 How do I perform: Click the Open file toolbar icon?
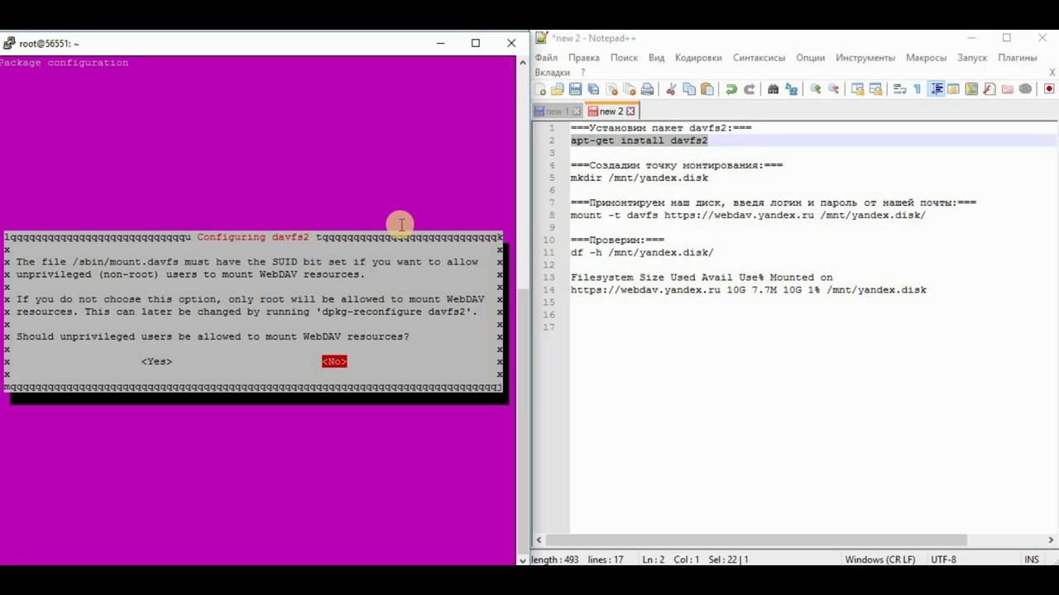[558, 89]
